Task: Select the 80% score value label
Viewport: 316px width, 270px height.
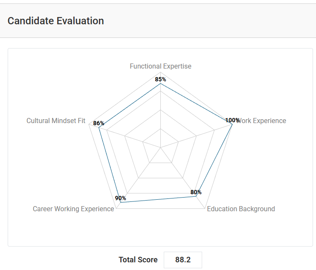Action: coord(196,192)
